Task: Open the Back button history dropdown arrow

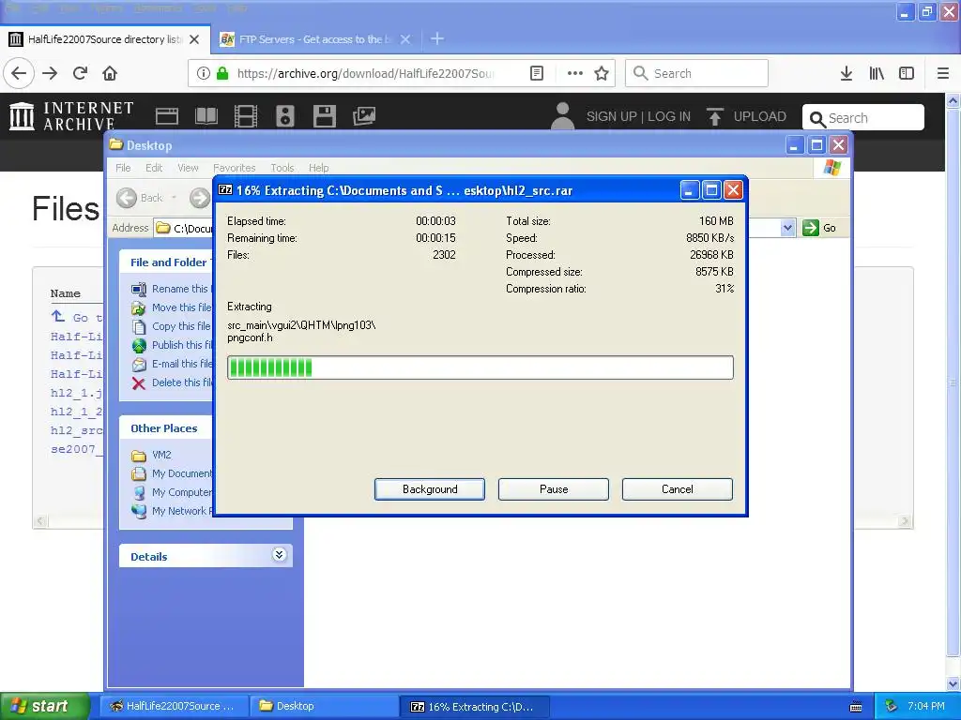Action: 174,198
